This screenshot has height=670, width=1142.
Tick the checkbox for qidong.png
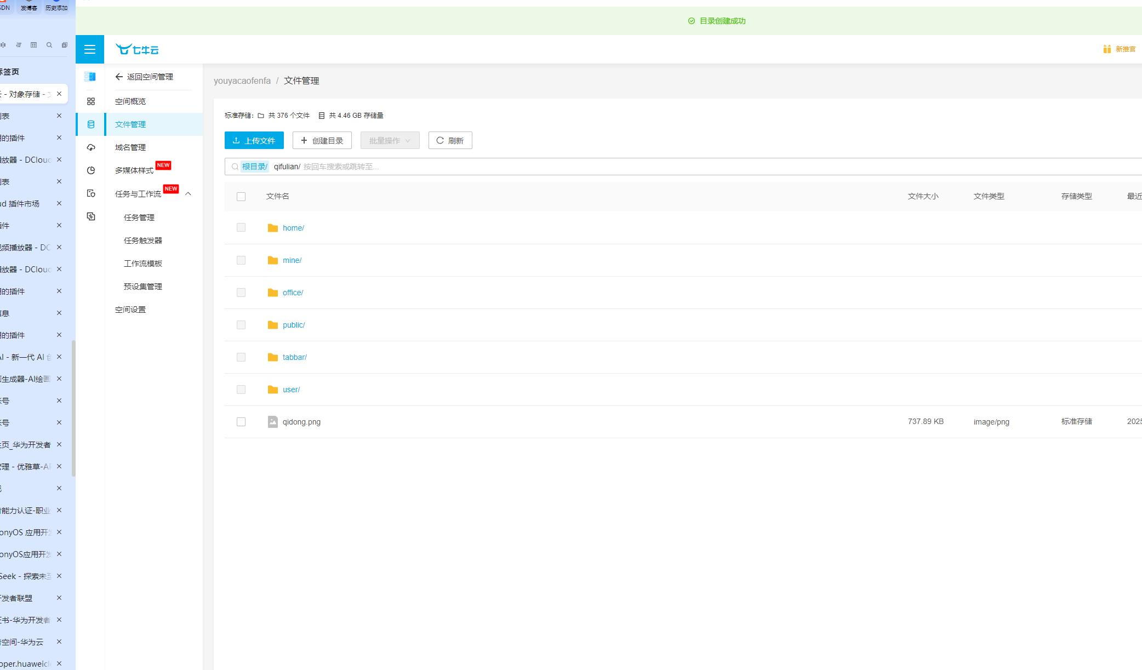point(241,422)
